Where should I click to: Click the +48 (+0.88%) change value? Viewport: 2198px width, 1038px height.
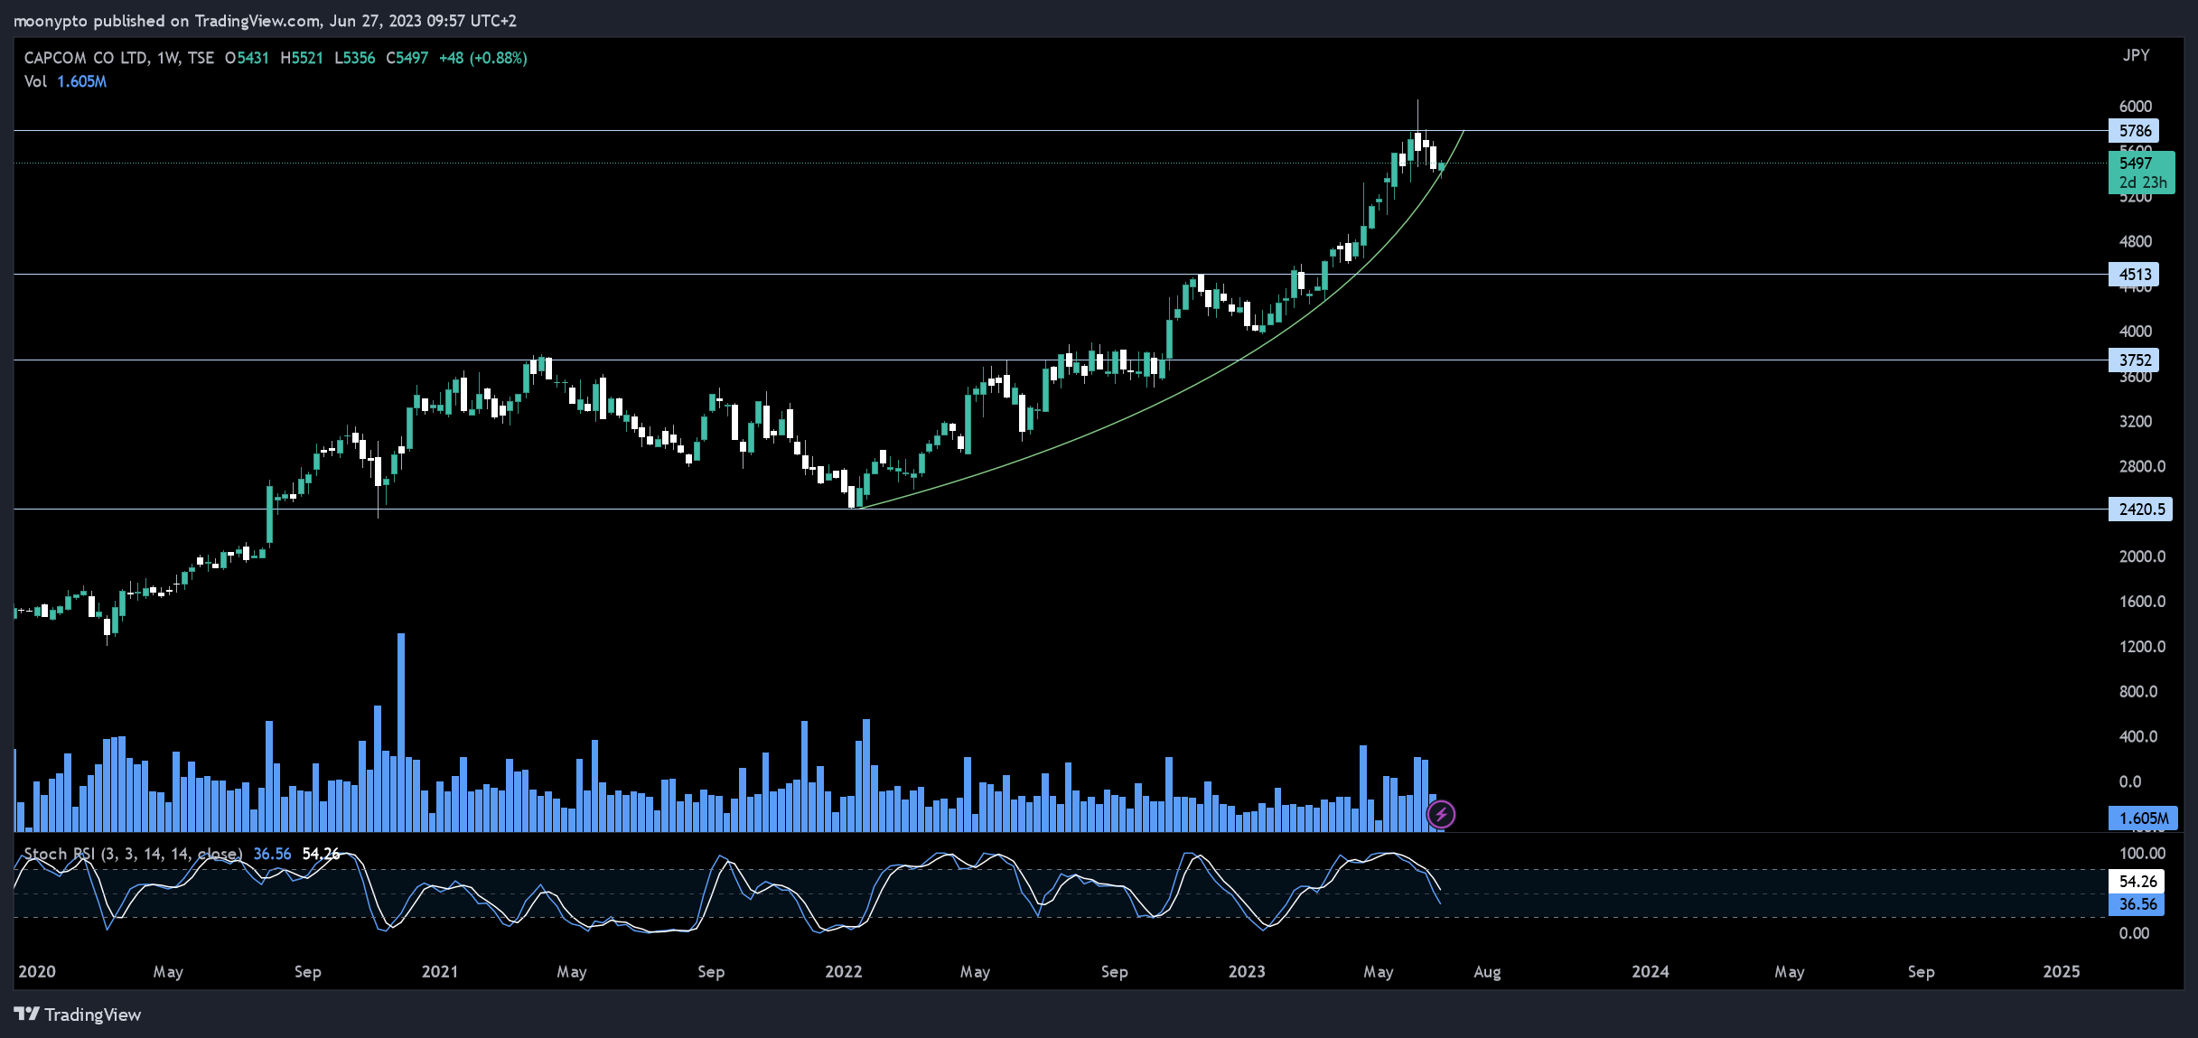[483, 58]
